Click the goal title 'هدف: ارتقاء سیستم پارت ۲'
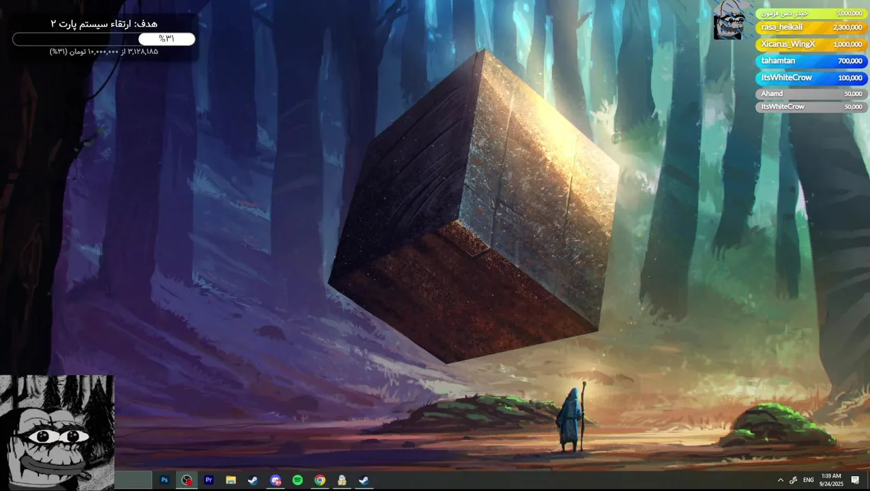This screenshot has width=870, height=491. (x=104, y=24)
